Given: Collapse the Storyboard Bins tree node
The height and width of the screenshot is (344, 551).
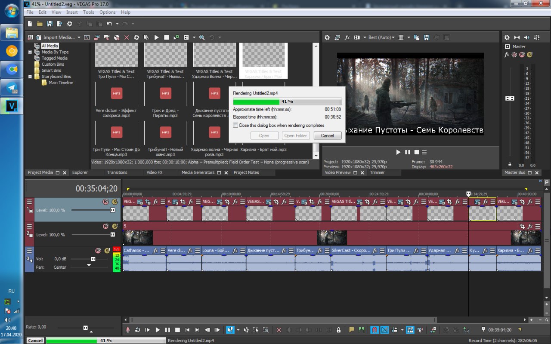Looking at the screenshot, I should pyautogui.click(x=30, y=77).
